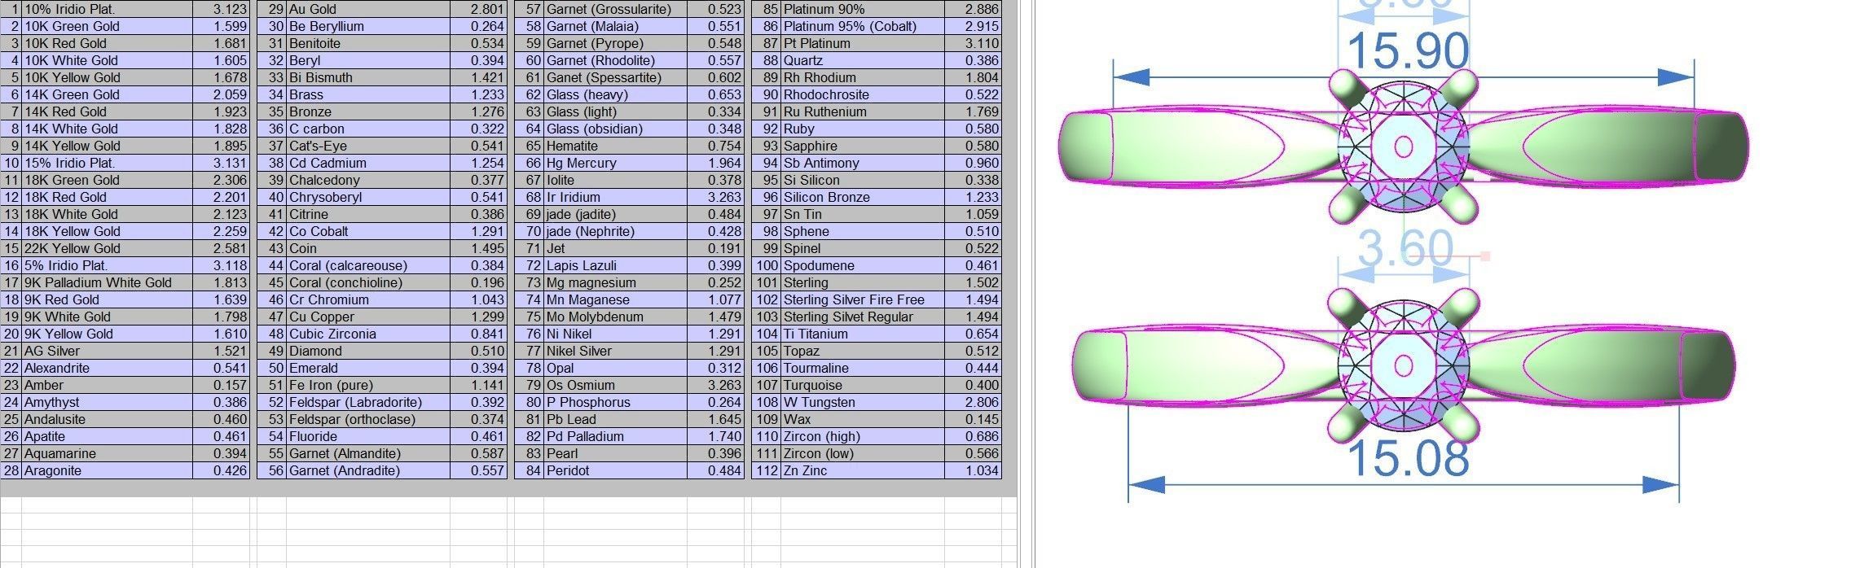Select the 'Amber' material cell
This screenshot has height=568, width=1864.
[107, 385]
